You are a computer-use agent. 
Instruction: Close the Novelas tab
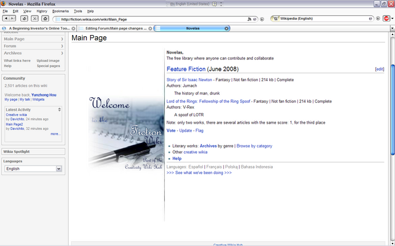pos(227,29)
